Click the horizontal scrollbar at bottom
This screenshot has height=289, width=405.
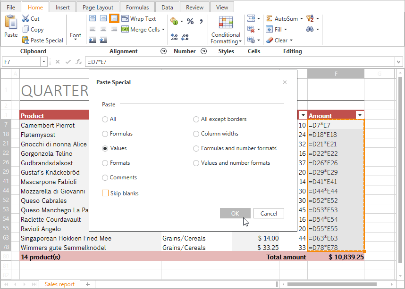coord(330,284)
